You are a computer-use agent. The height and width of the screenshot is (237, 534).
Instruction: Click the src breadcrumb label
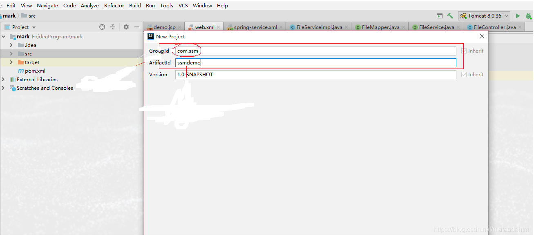(x=32, y=16)
